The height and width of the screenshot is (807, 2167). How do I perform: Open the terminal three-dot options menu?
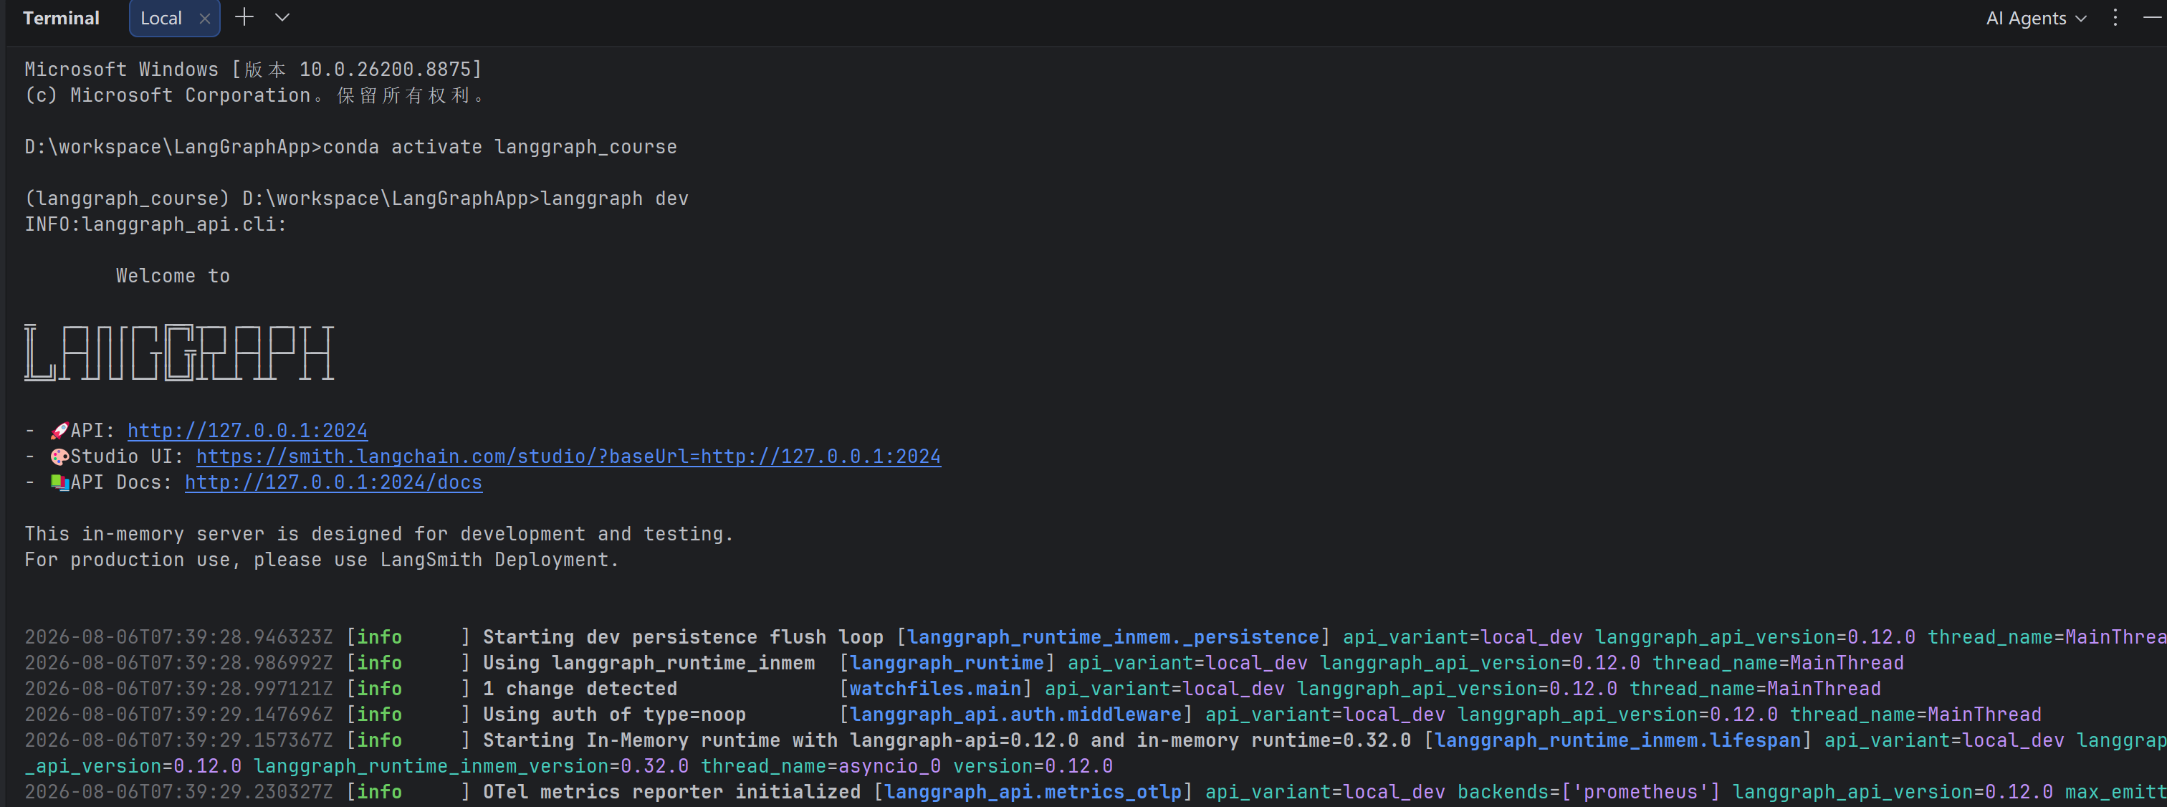[2115, 18]
